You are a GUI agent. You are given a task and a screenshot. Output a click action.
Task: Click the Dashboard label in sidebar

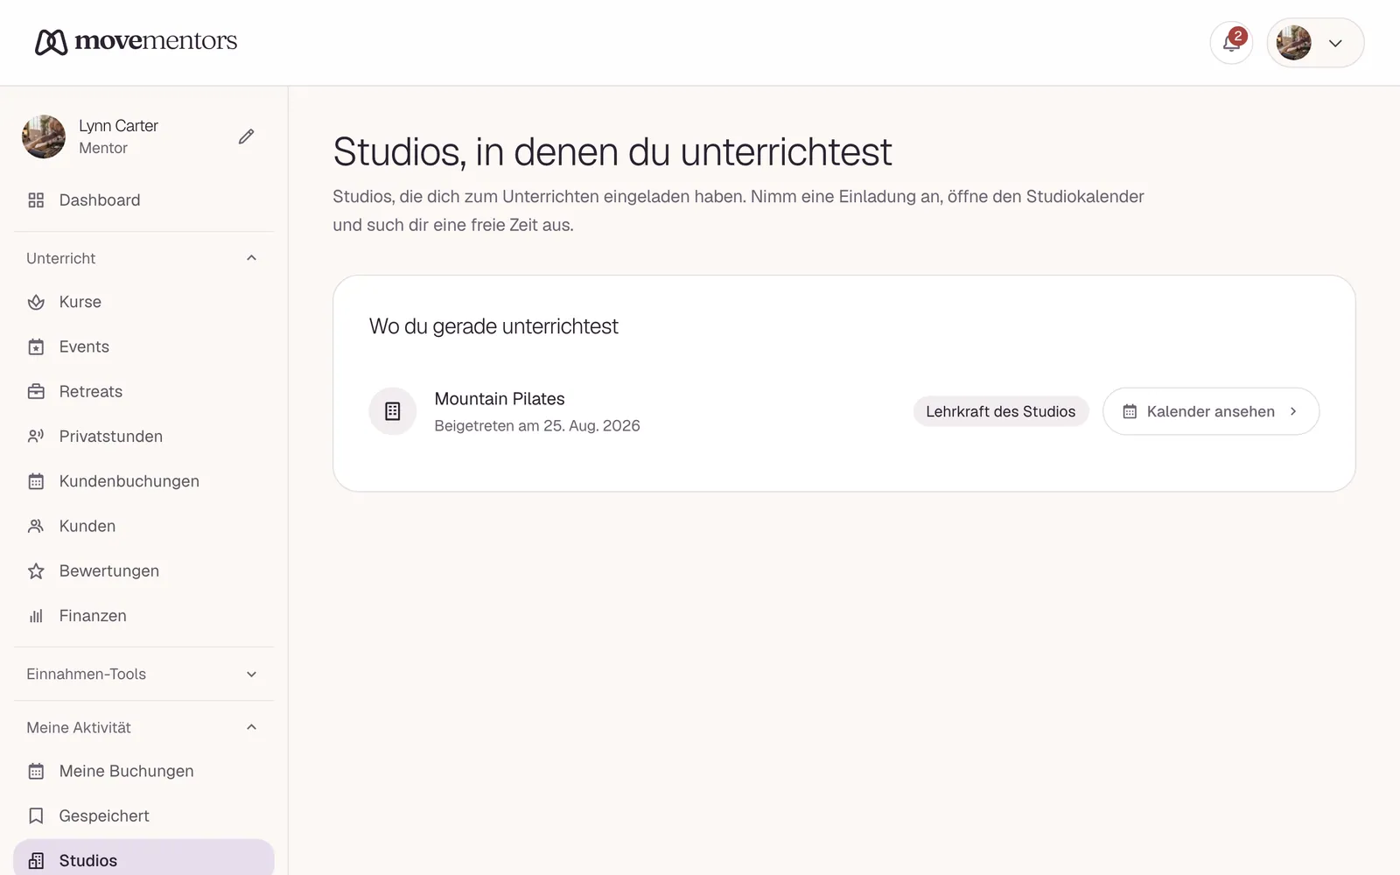tap(100, 200)
